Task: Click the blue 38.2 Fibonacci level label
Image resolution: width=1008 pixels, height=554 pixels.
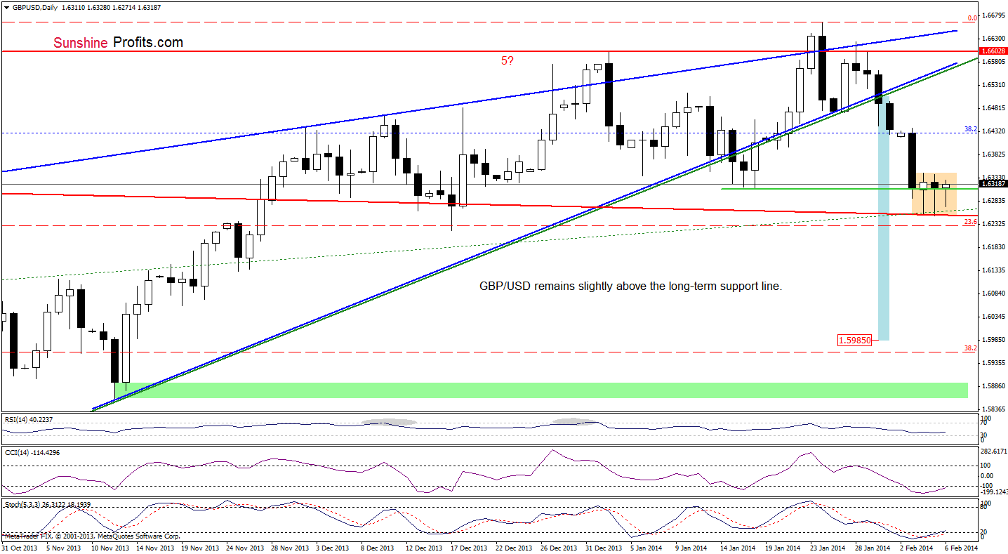Action: [971, 129]
